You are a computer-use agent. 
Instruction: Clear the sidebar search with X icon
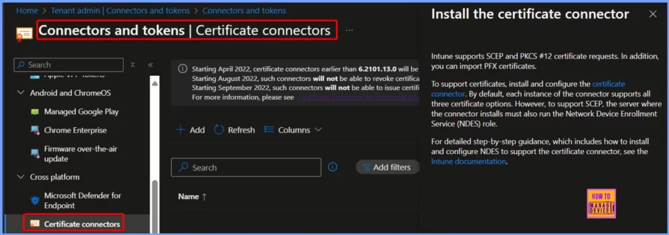click(133, 65)
